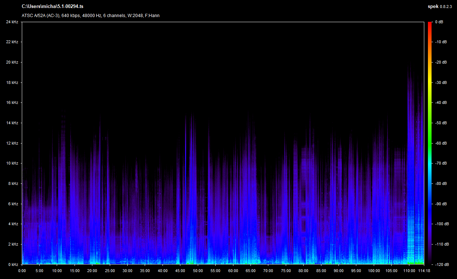
Task: Click the 24 kHz frequency axis label
Action: 12,22
